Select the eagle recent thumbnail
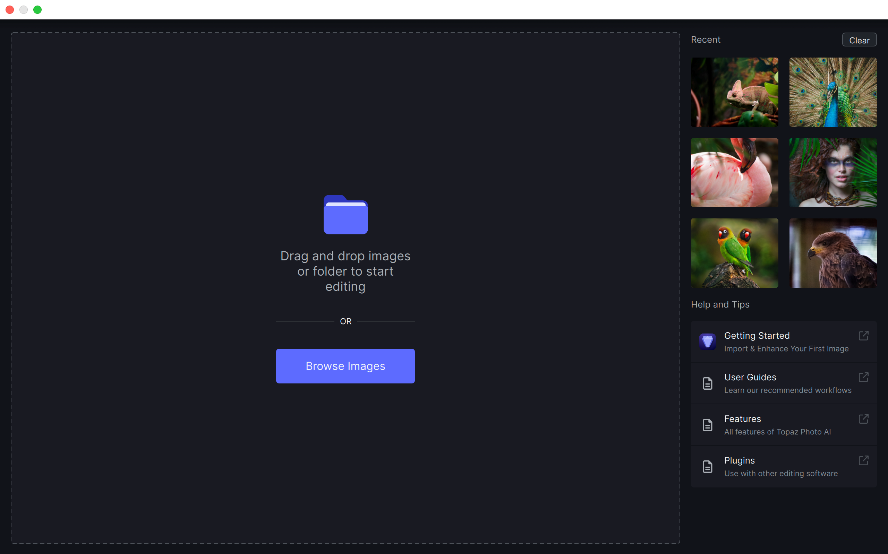 click(832, 253)
